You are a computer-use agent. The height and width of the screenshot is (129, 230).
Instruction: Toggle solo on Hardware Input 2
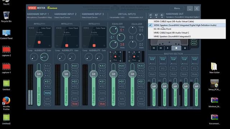coord(75,99)
